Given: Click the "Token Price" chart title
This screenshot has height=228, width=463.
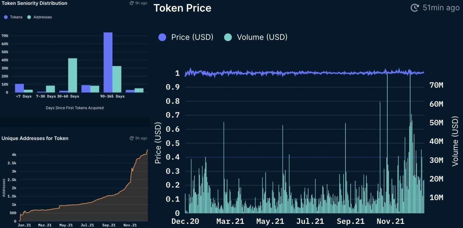Looking at the screenshot, I should coord(182,8).
